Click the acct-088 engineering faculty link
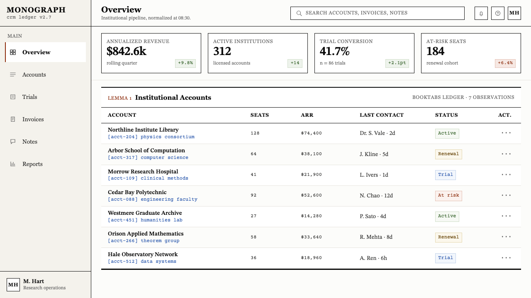 coord(153,199)
